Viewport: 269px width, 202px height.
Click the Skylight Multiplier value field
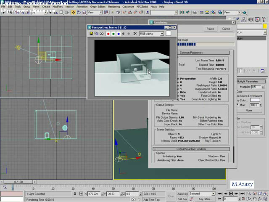[256, 87]
